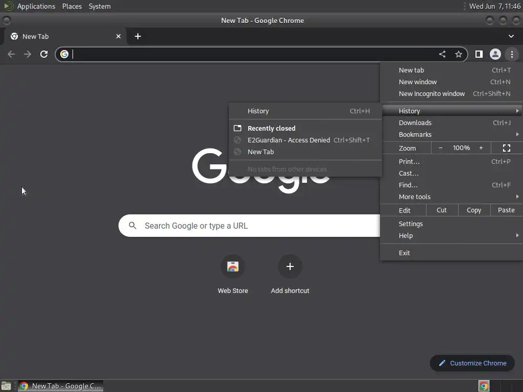Click the magnifier icon in search box
Viewport: 523px width, 392px height.
[x=132, y=226]
